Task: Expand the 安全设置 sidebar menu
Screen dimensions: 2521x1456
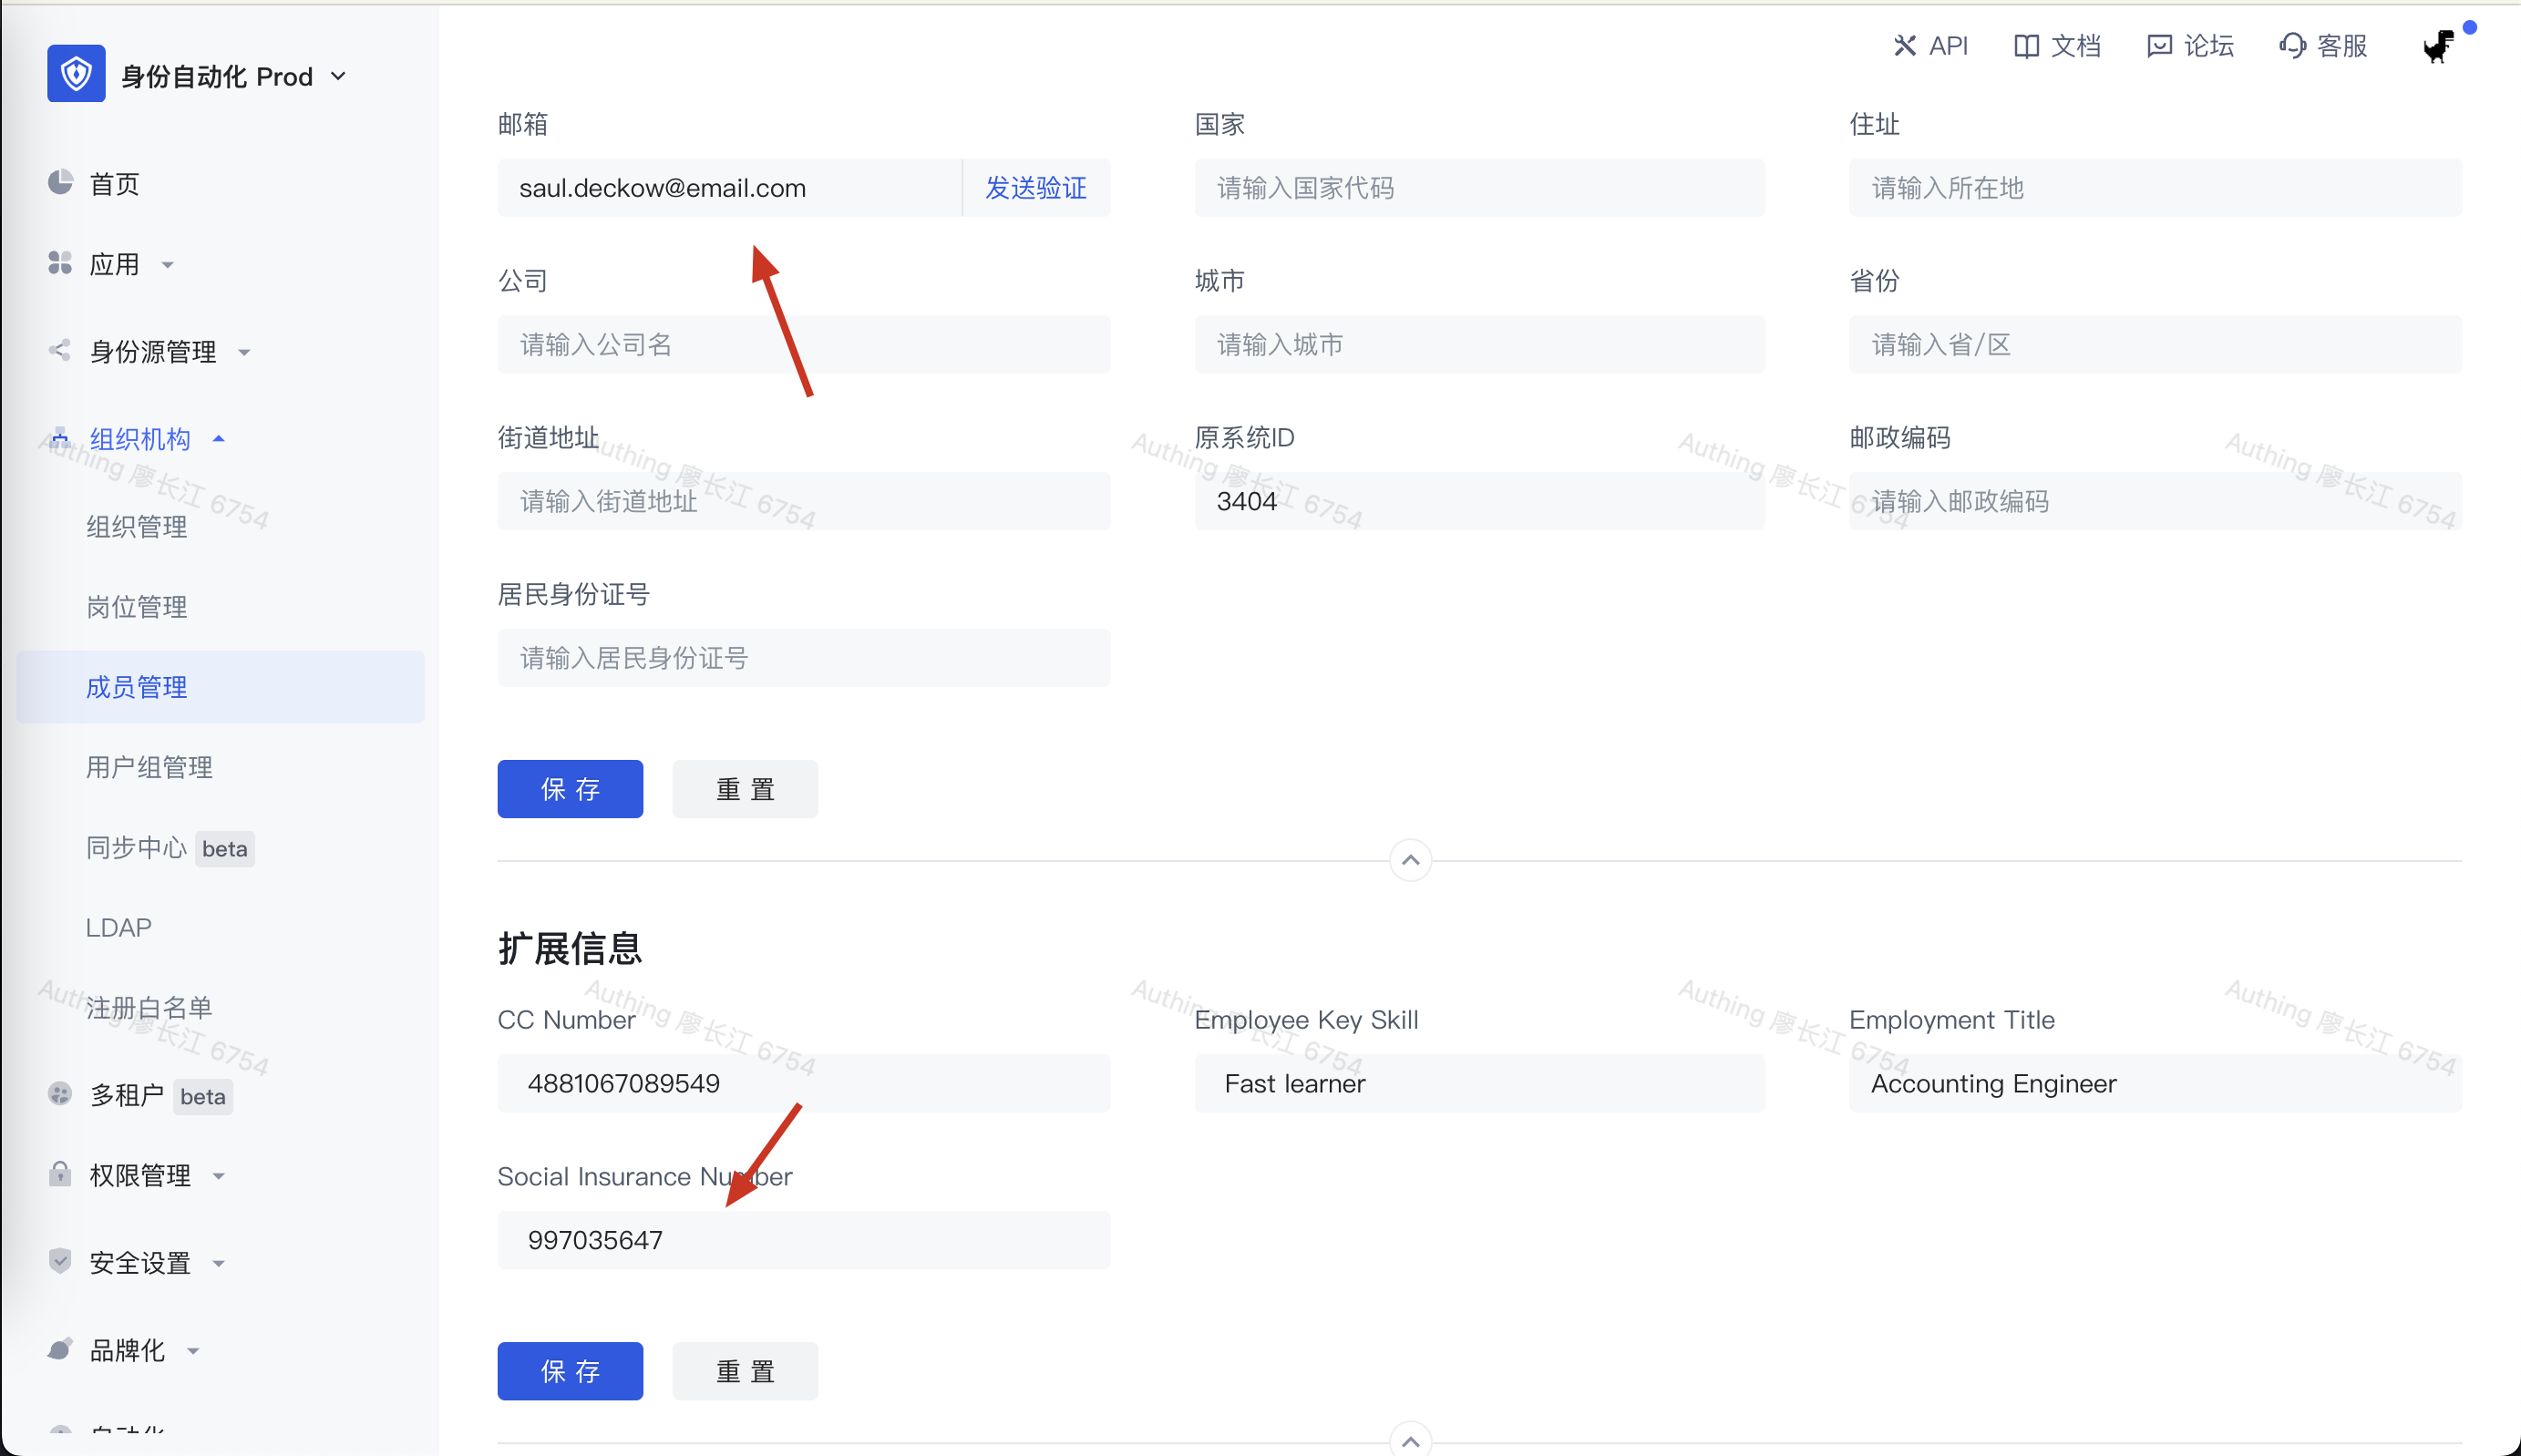Action: pyautogui.click(x=140, y=1262)
